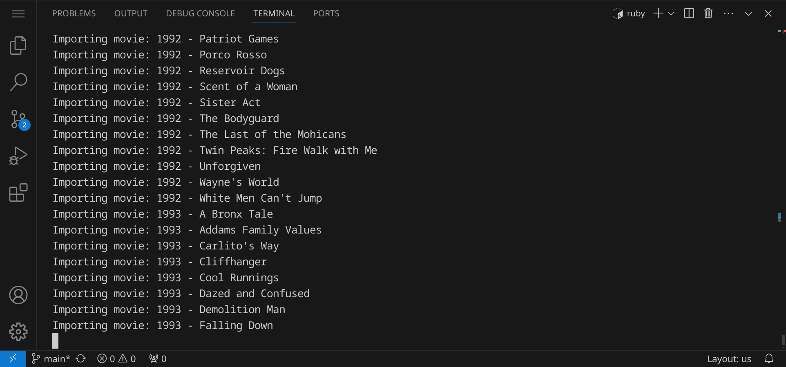786x367 pixels.
Task: Switch to the PROBLEMS tab
Action: click(x=74, y=13)
